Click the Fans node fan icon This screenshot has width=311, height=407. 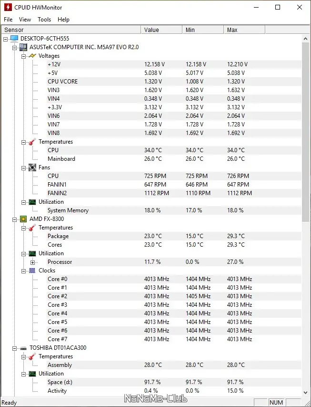pos(32,167)
